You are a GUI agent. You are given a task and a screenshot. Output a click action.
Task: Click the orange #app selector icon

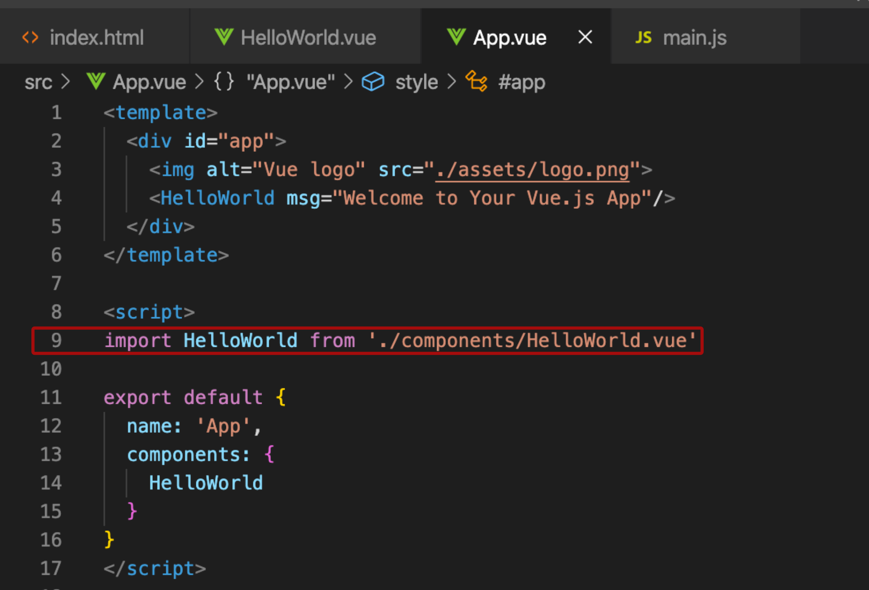[476, 81]
